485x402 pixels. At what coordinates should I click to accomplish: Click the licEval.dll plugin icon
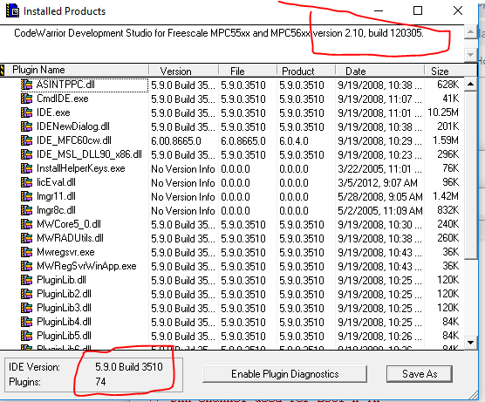26,182
